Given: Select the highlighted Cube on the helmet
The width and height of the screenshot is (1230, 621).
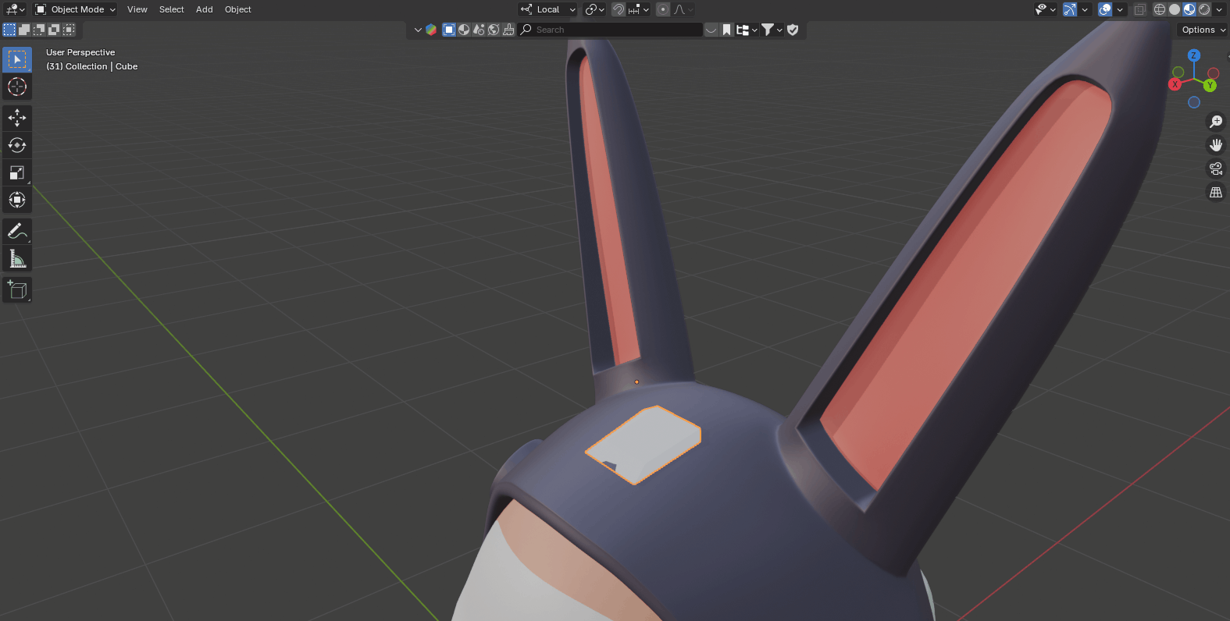Looking at the screenshot, I should tap(644, 445).
